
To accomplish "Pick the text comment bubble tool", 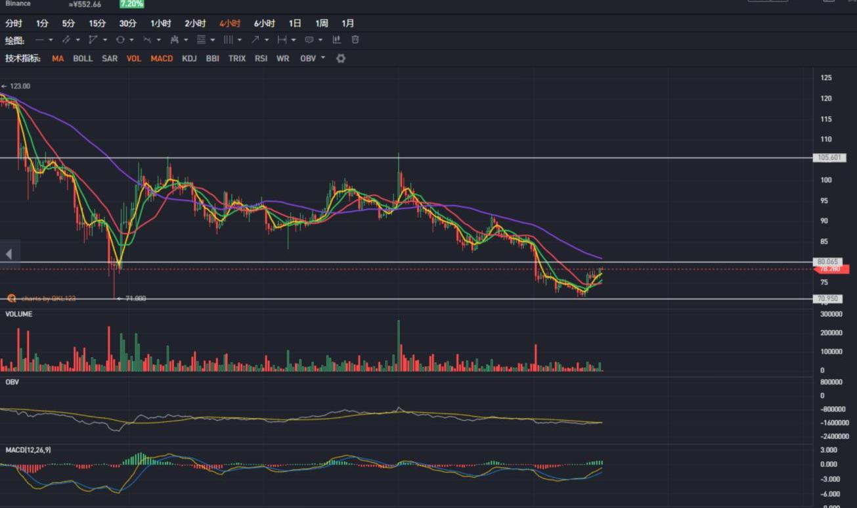I will pyautogui.click(x=309, y=40).
